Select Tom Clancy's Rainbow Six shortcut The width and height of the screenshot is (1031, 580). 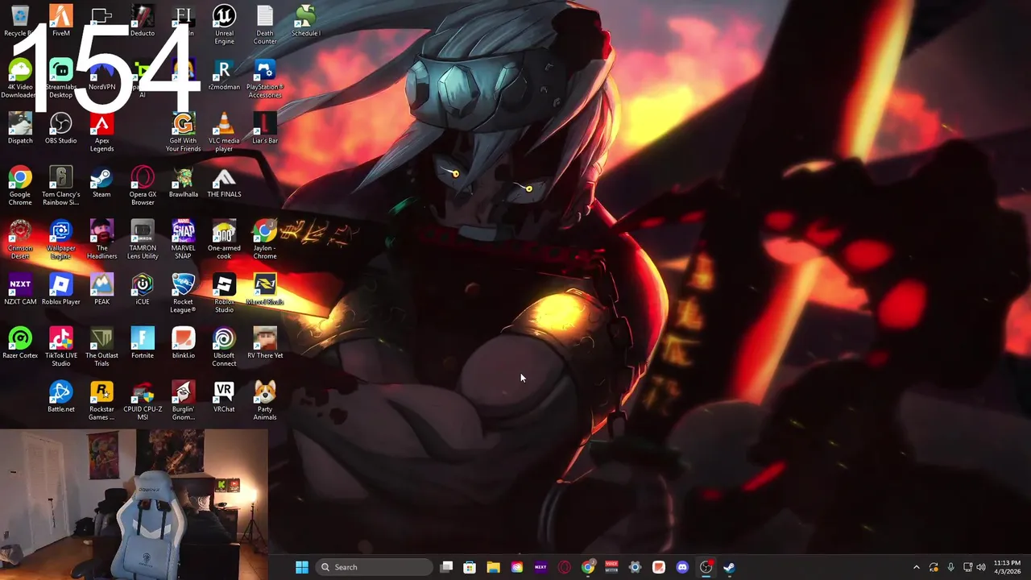60,186
